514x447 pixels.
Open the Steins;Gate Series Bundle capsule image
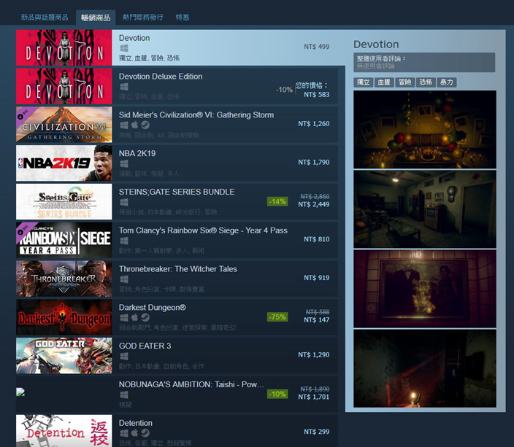pyautogui.click(x=64, y=202)
